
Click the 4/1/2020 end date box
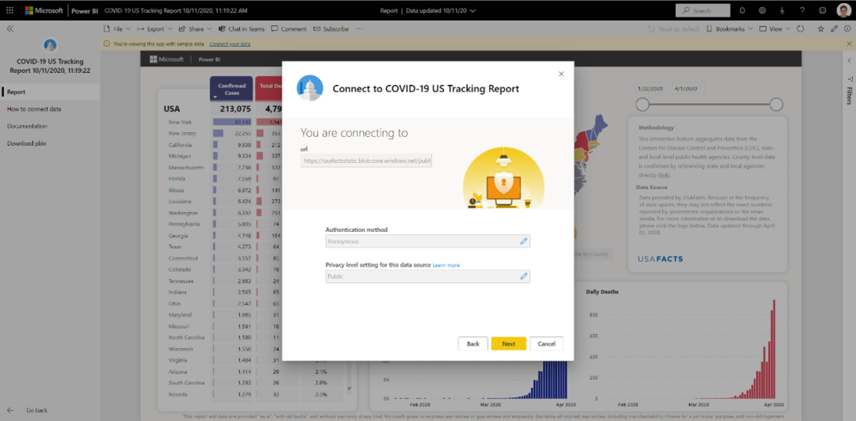tap(689, 89)
